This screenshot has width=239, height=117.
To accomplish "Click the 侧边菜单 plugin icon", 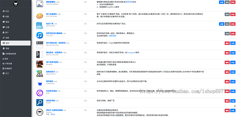I will (40, 55).
